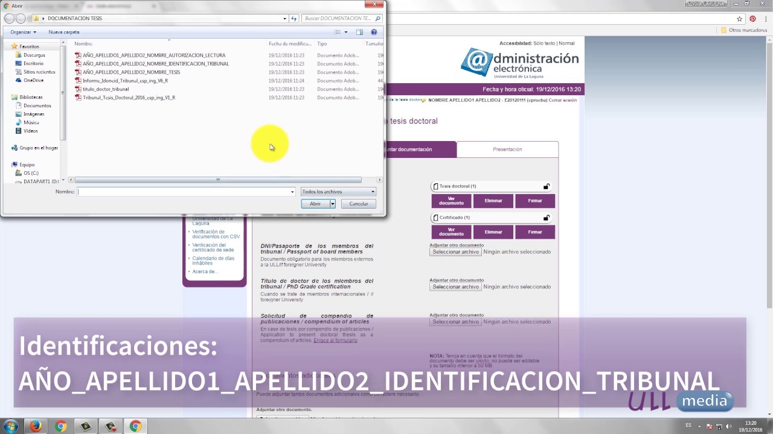Click the browser bookmark star icon

coord(739,19)
